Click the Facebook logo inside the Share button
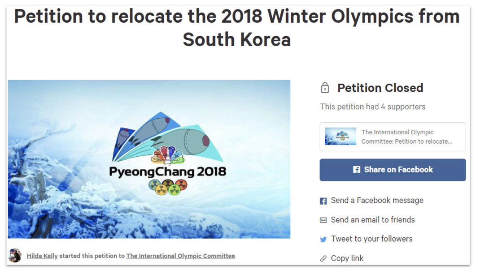This screenshot has width=480, height=274. point(357,170)
